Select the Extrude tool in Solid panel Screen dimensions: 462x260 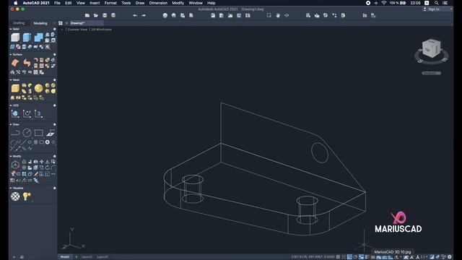pyautogui.click(x=27, y=38)
